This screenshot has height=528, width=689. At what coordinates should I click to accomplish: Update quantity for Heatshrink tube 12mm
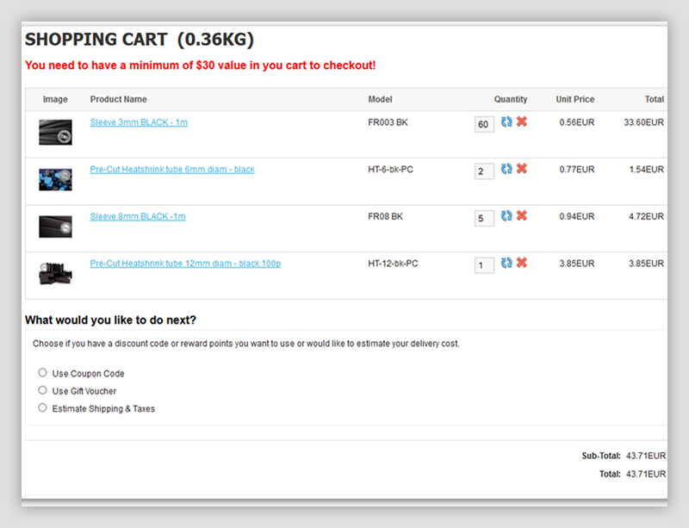click(x=506, y=264)
